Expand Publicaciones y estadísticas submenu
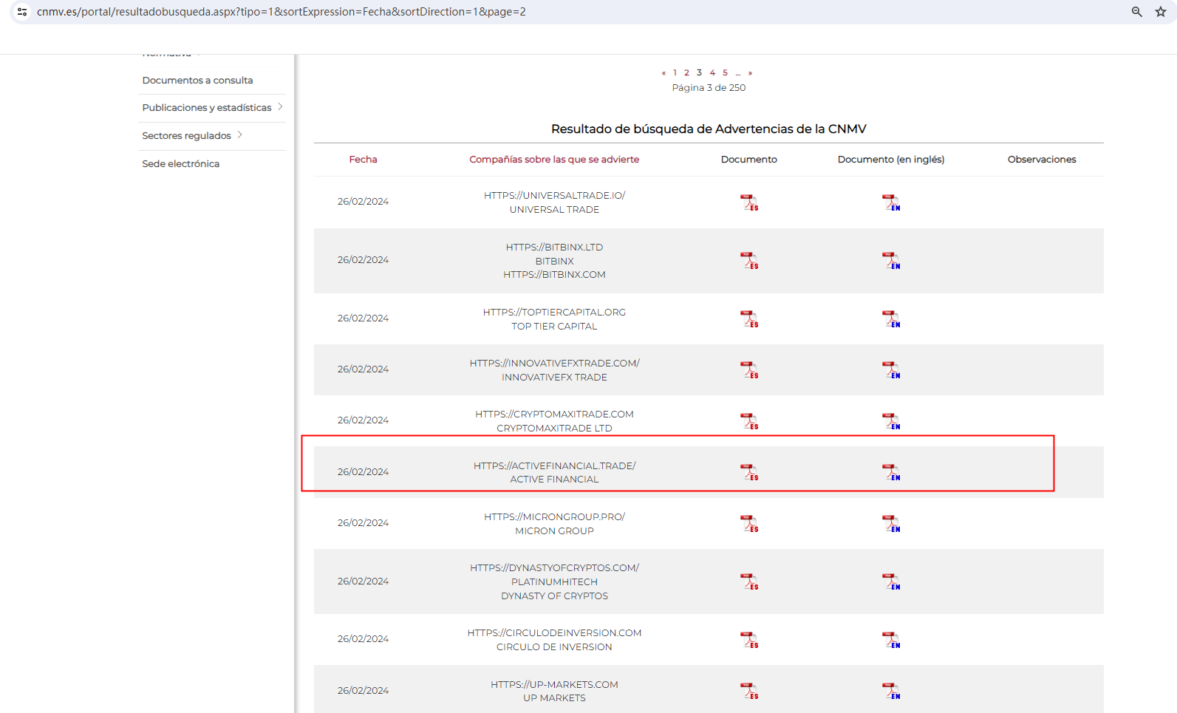 [280, 107]
